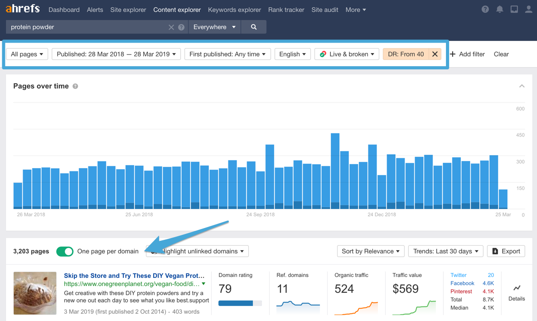537x321 pixels.
Task: Open Keywords explorer from the top nav
Action: tap(234, 10)
